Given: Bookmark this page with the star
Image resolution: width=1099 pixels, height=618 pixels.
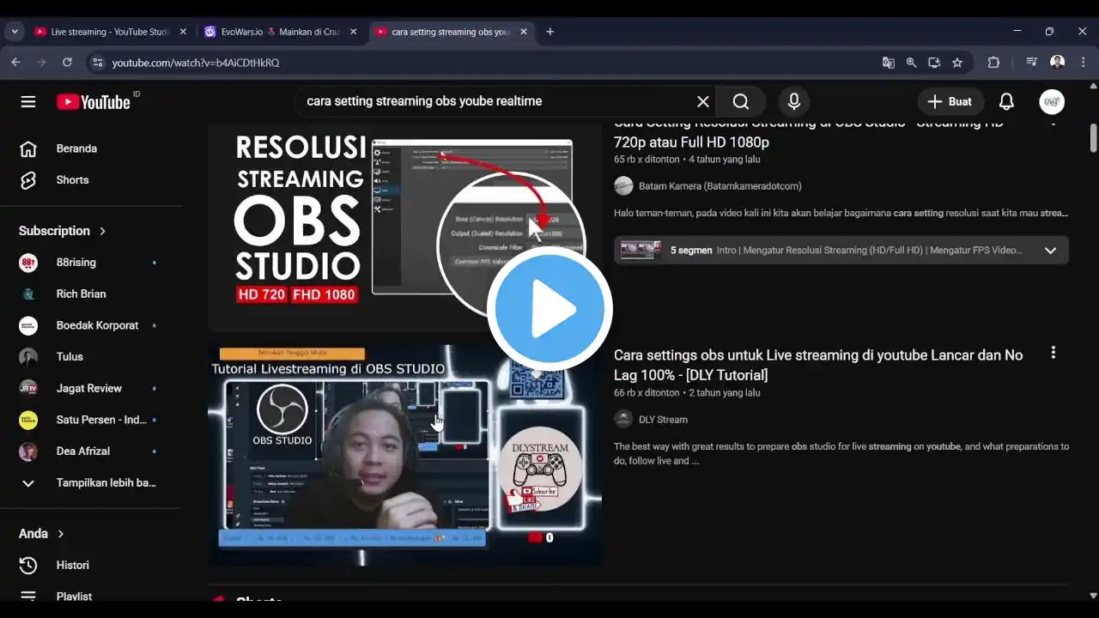Looking at the screenshot, I should click(x=957, y=63).
